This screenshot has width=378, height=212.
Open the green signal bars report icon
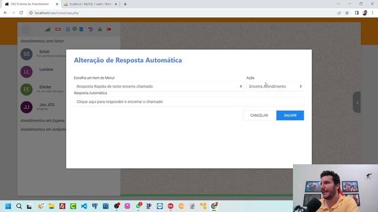pyautogui.click(x=48, y=29)
